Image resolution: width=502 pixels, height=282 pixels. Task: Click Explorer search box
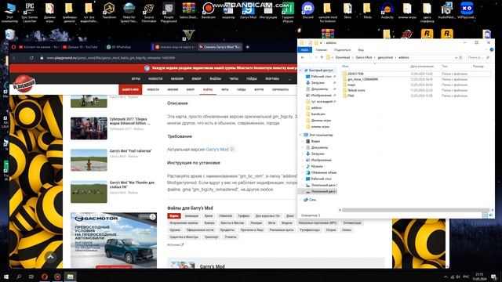[478, 57]
